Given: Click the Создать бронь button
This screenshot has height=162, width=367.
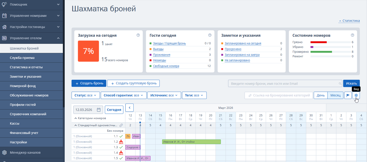Looking at the screenshot, I should pos(88,83).
